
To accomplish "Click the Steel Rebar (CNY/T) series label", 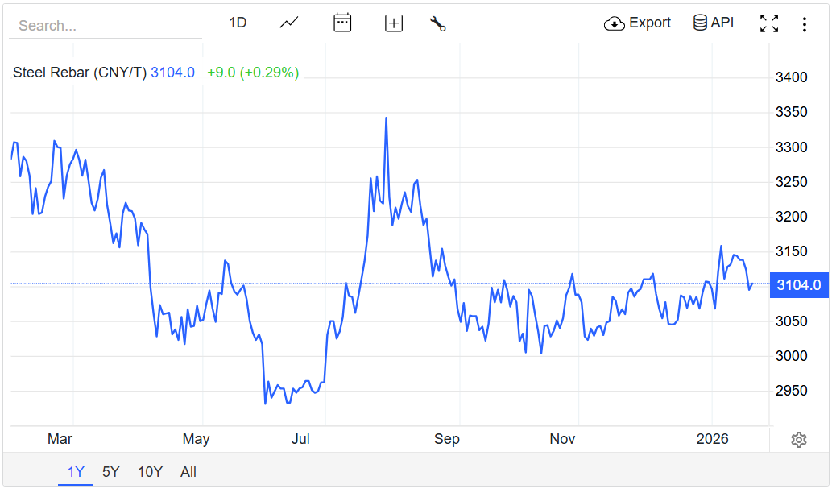I will coord(80,73).
